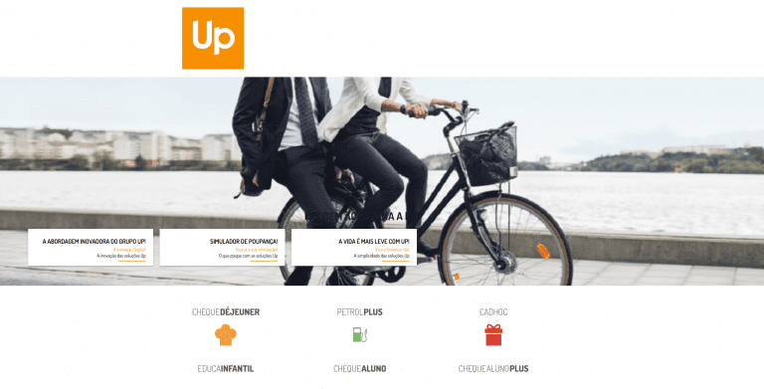Open the Educa Infantil product link
764x389 pixels.
[226, 368]
